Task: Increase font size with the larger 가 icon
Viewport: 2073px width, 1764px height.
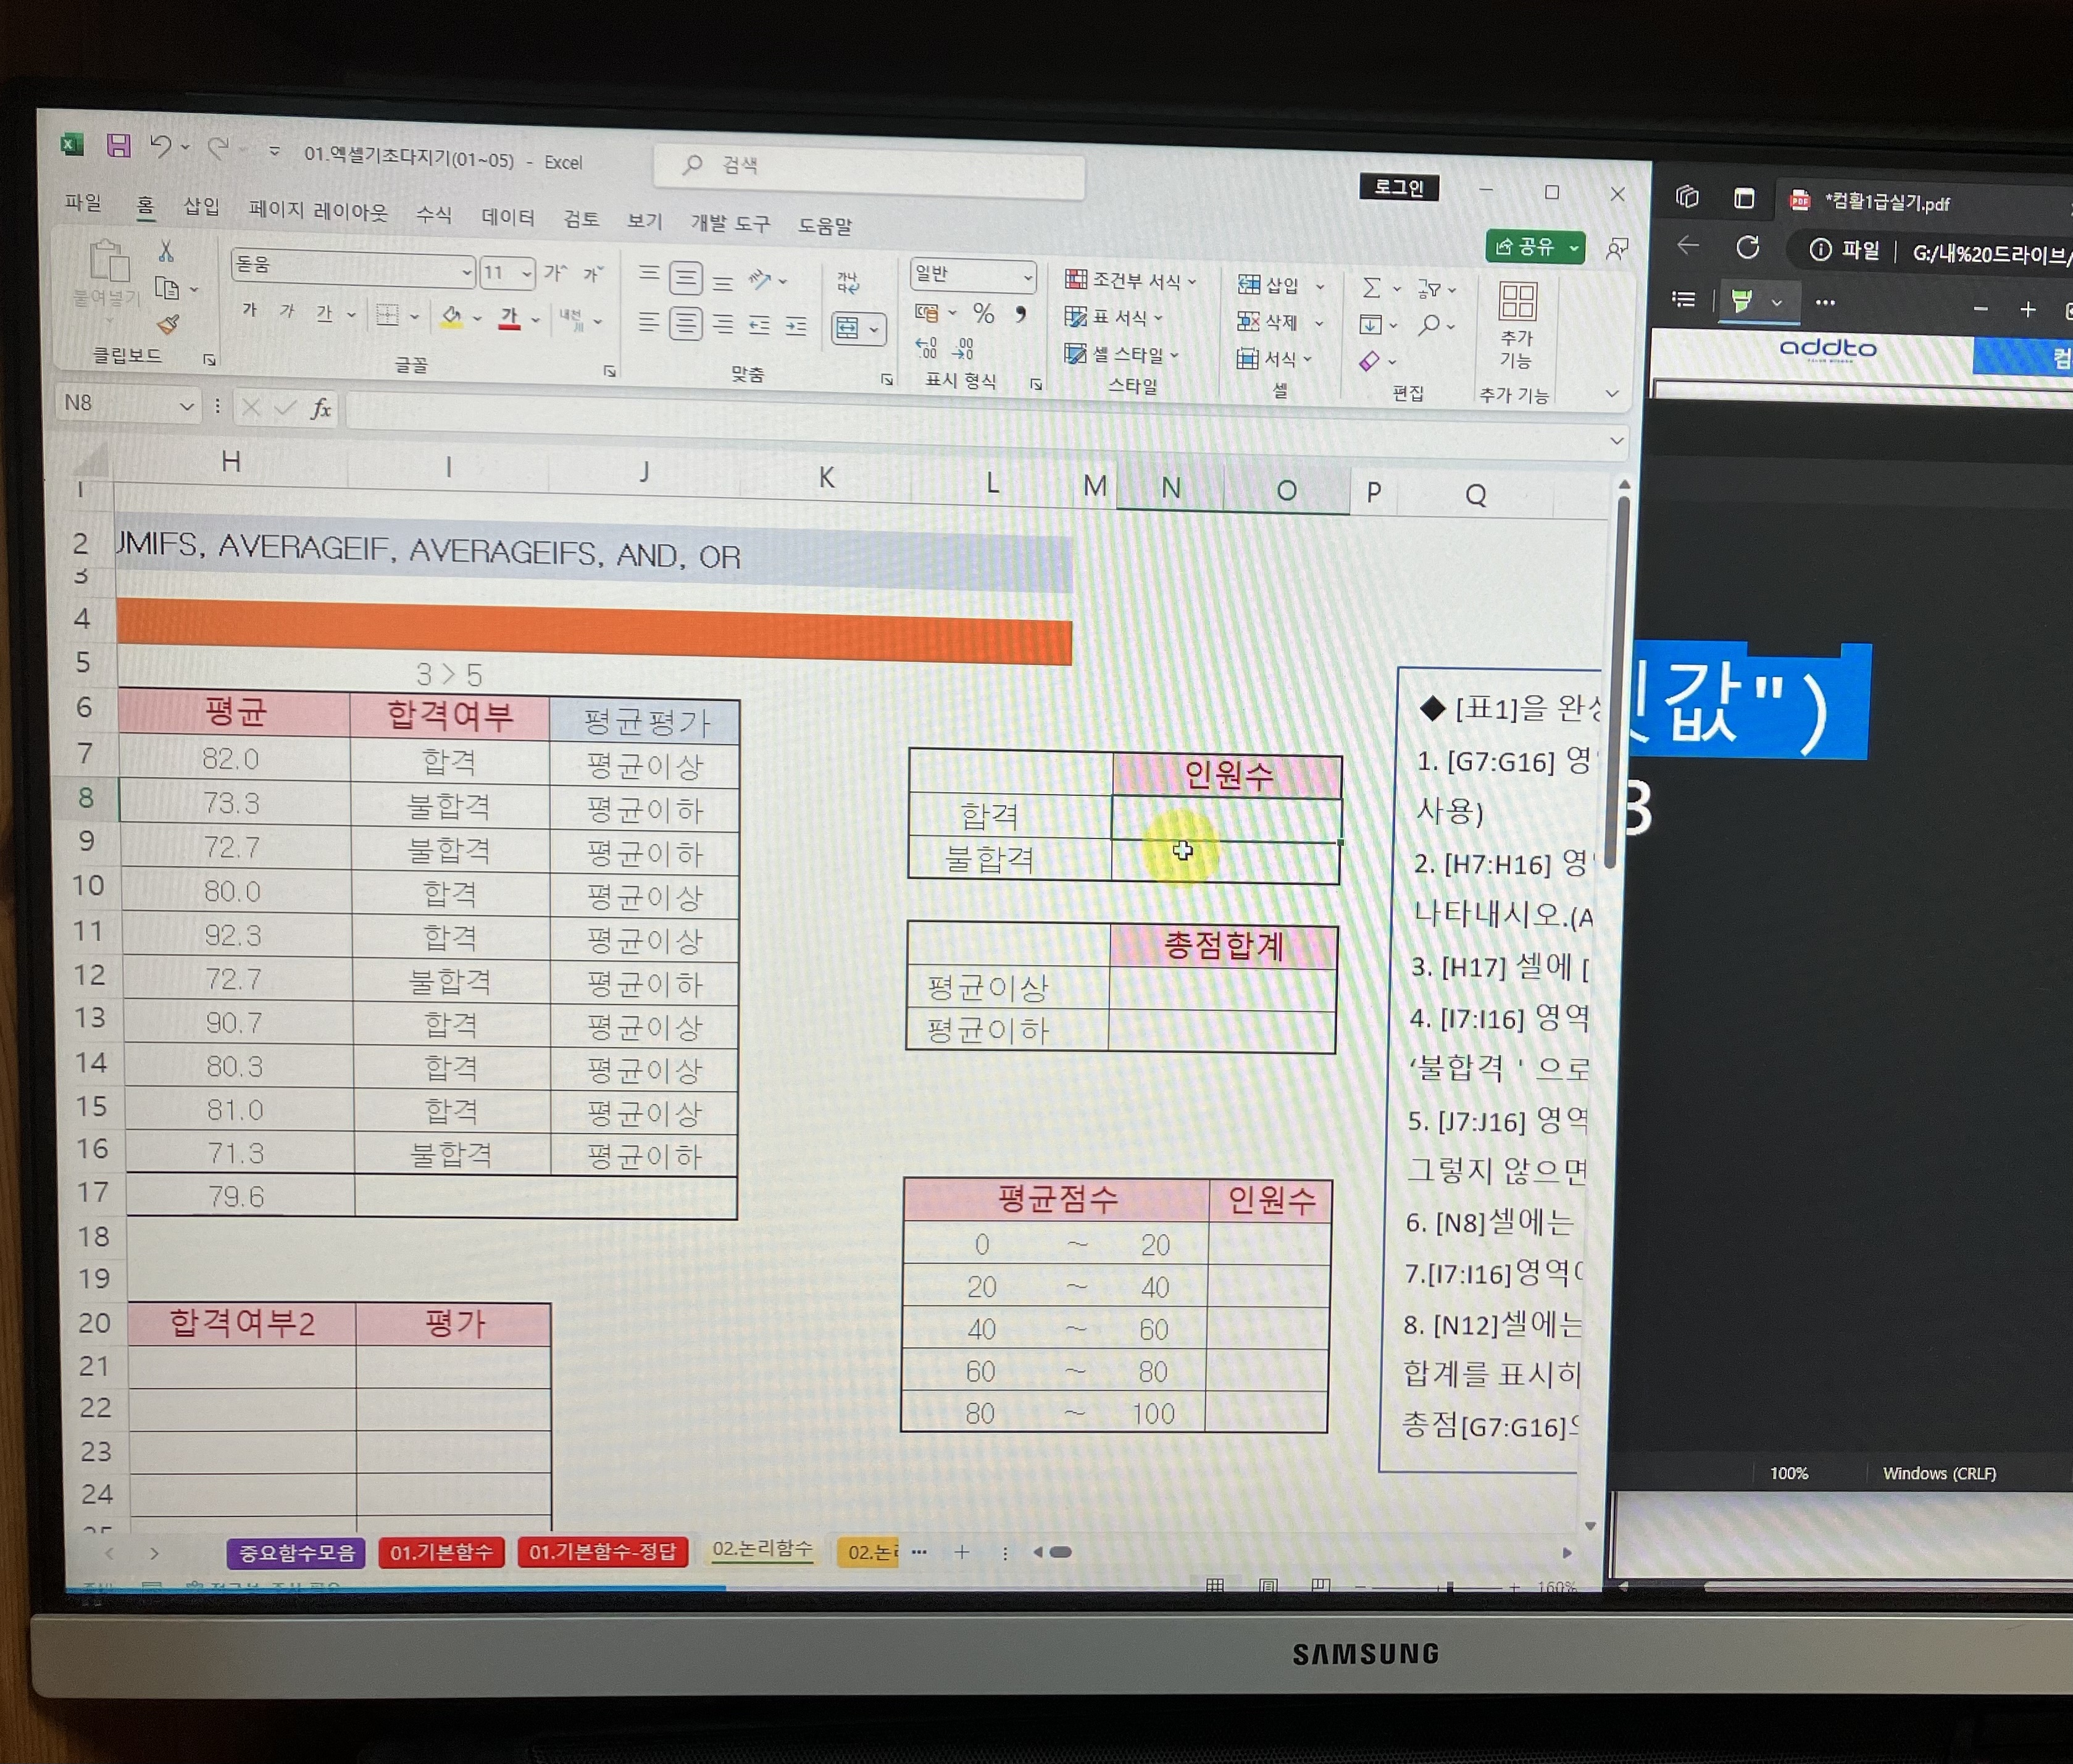Action: coord(555,274)
